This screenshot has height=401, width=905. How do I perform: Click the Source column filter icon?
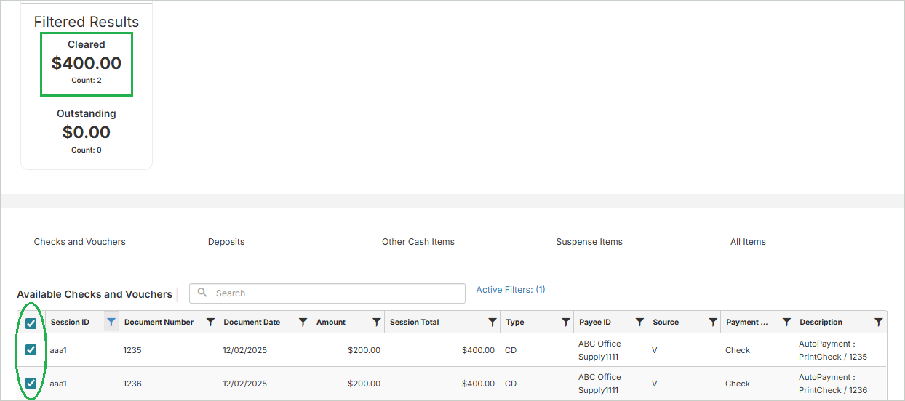click(713, 323)
